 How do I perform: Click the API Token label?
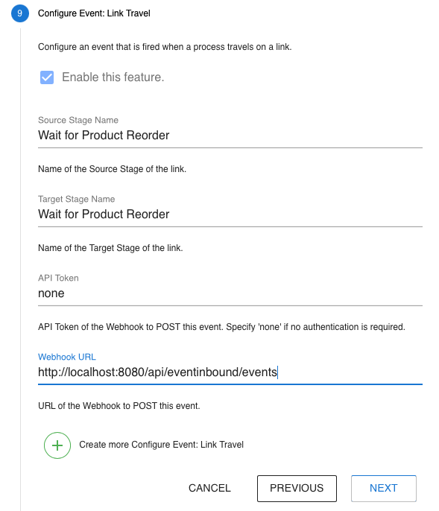click(x=58, y=278)
